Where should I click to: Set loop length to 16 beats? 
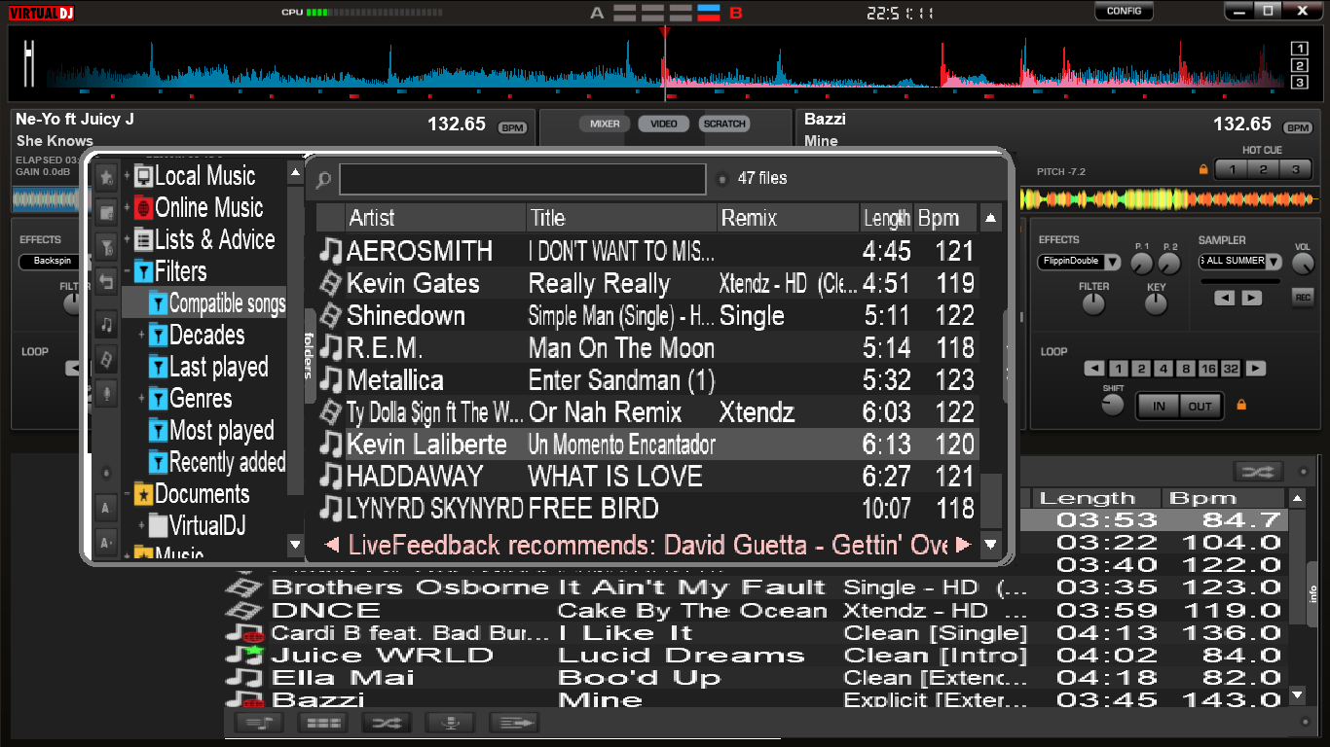click(1207, 369)
